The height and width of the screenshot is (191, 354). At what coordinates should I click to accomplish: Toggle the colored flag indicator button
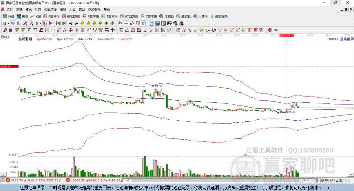pyautogui.click(x=51, y=23)
